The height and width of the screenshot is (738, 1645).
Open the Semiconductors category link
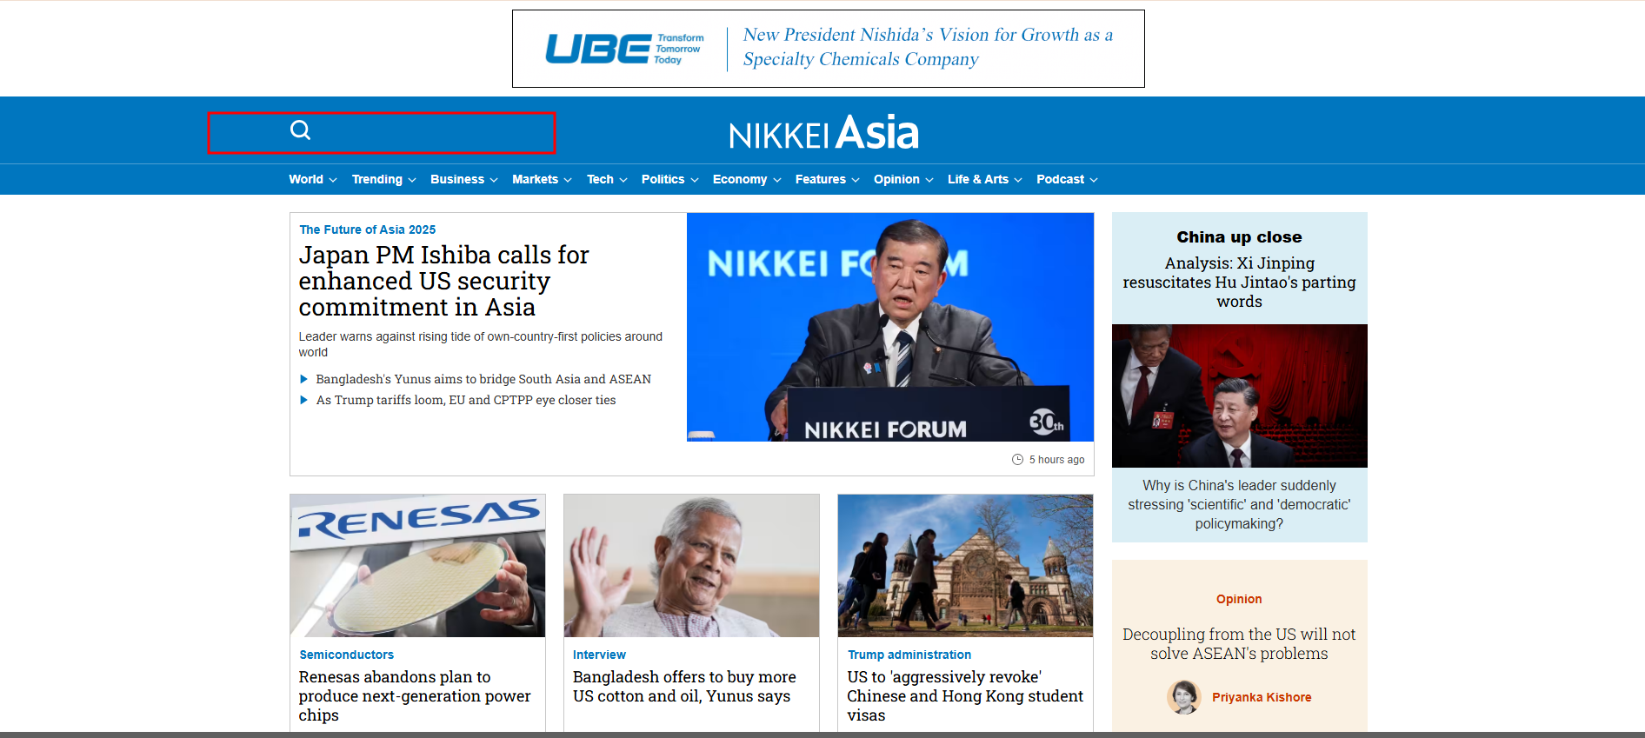[346, 655]
